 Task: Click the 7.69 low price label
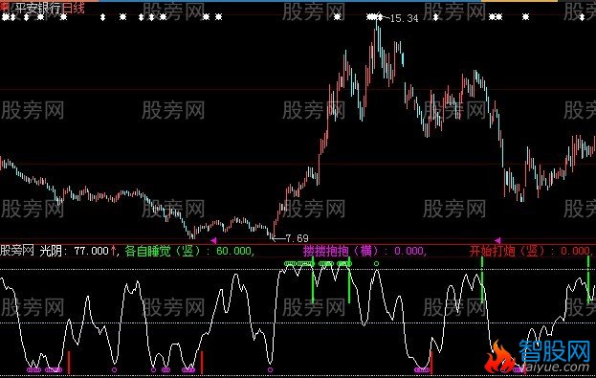click(297, 238)
